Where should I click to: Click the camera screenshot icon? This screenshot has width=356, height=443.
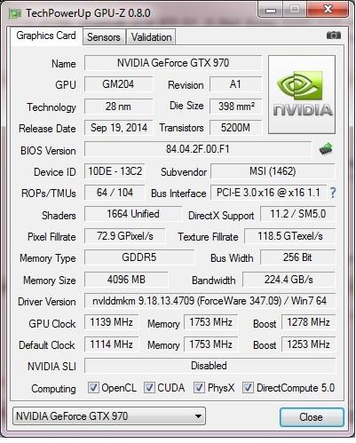pos(334,36)
